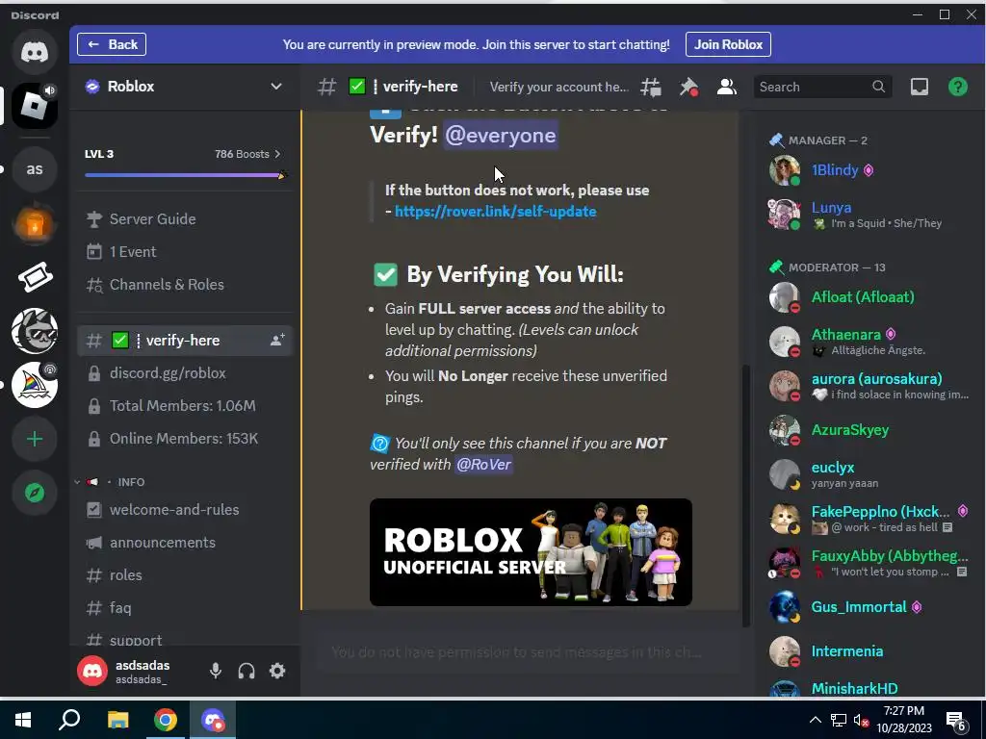Image resolution: width=986 pixels, height=739 pixels.
Task: Mute microphone in user panel
Action: pyautogui.click(x=215, y=671)
